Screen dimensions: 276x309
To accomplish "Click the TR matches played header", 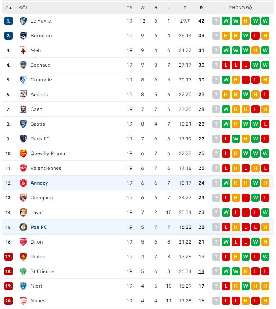I will [x=129, y=8].
